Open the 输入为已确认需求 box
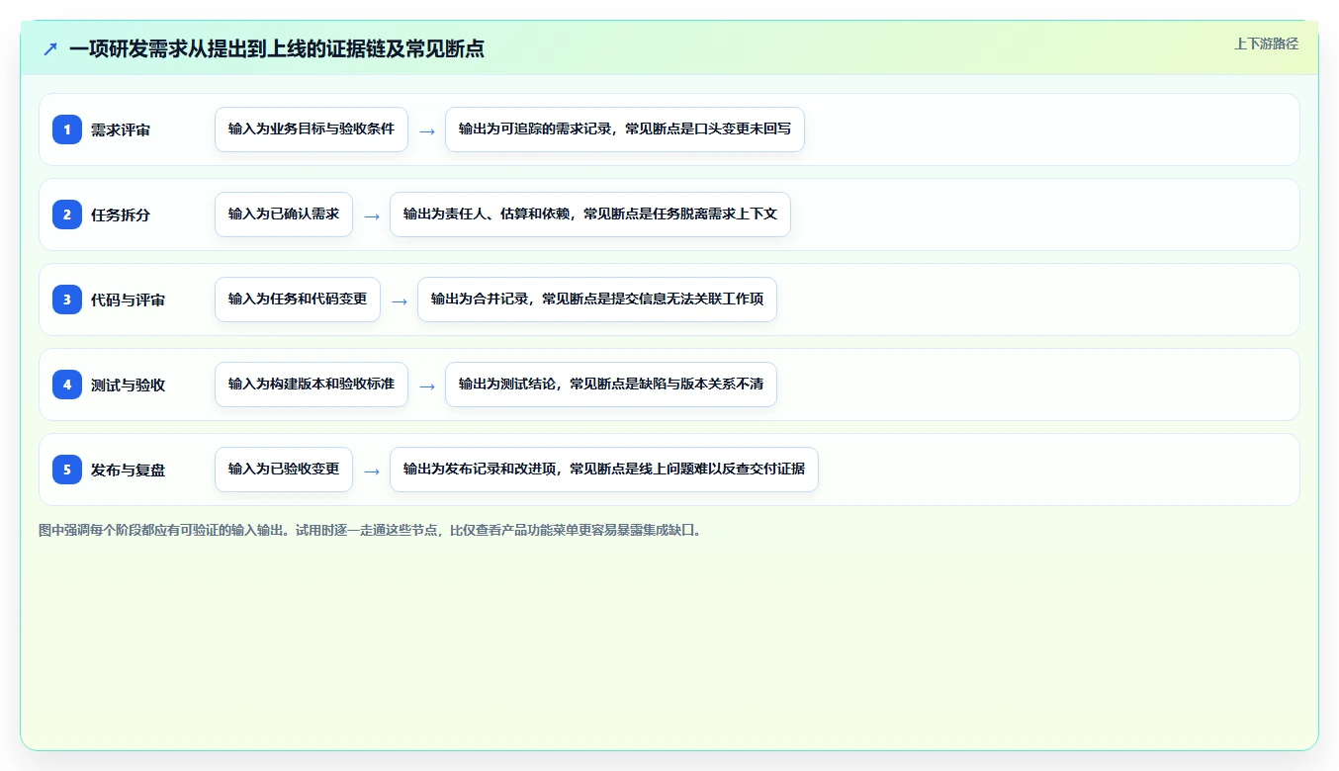 [284, 214]
